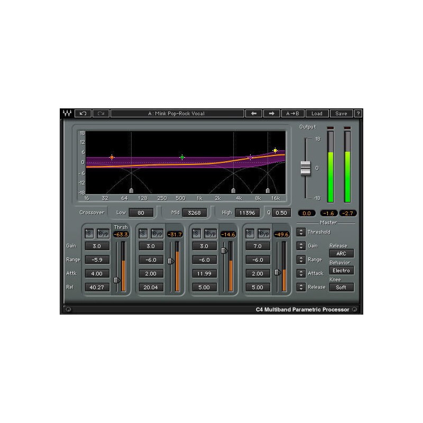The width and height of the screenshot is (423, 423).
Task: Solo the first band using its S button
Action: [89, 233]
